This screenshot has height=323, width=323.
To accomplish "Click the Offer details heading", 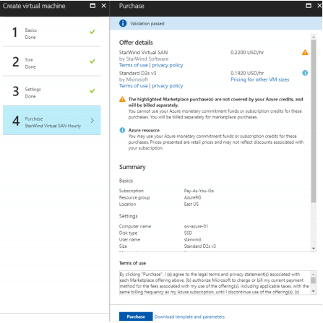I will point(136,43).
